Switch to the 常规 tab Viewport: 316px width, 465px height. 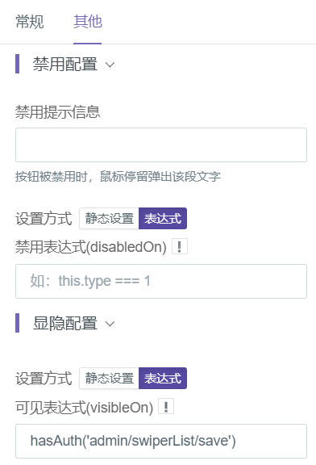(x=30, y=22)
